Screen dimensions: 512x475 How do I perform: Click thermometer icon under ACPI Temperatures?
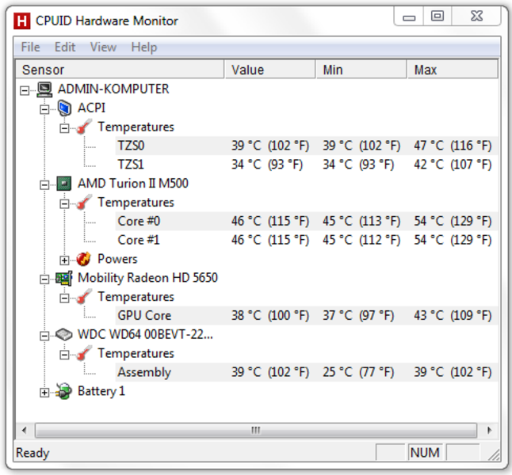point(84,127)
